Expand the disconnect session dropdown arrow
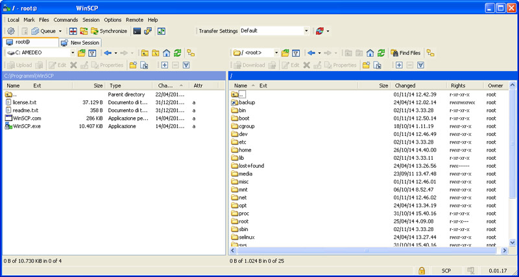Screen dimensions: 519x277 click(x=328, y=31)
